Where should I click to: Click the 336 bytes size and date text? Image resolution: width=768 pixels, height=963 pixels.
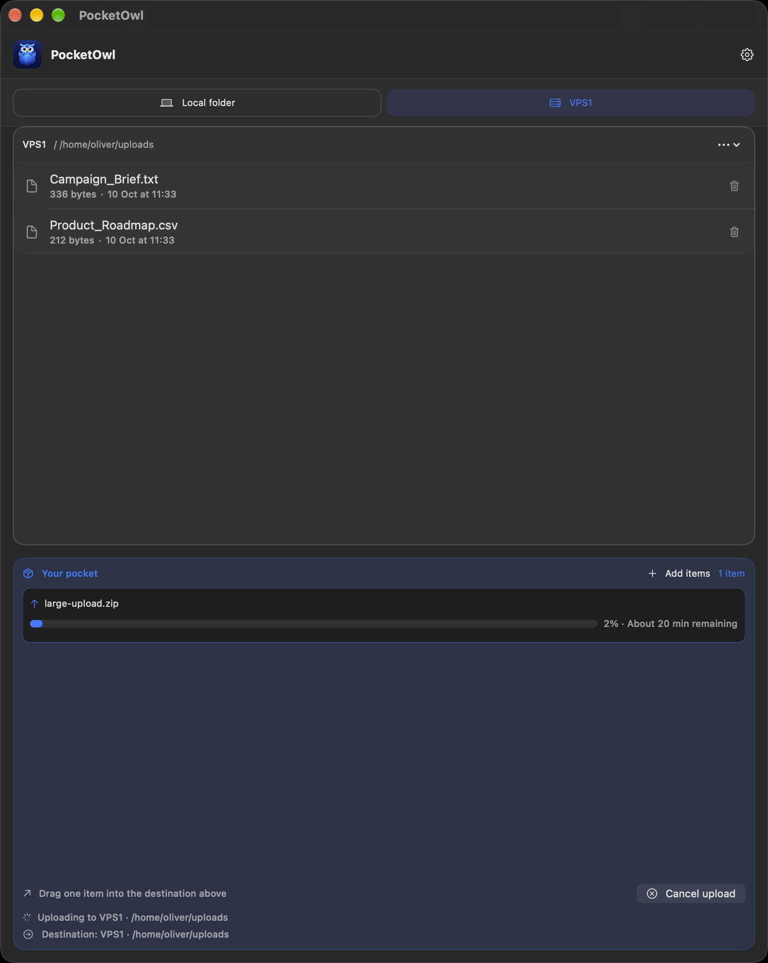(113, 194)
